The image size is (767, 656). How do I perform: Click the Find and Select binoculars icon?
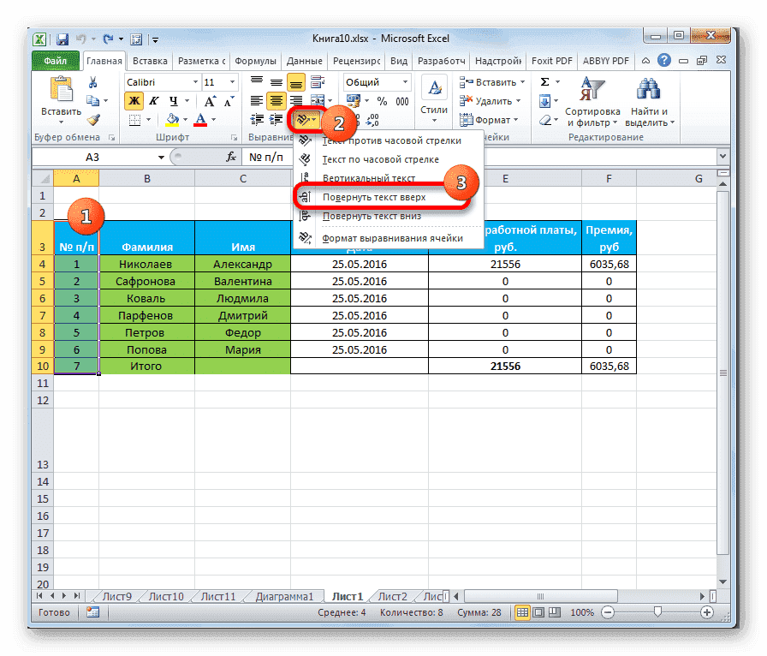[650, 86]
